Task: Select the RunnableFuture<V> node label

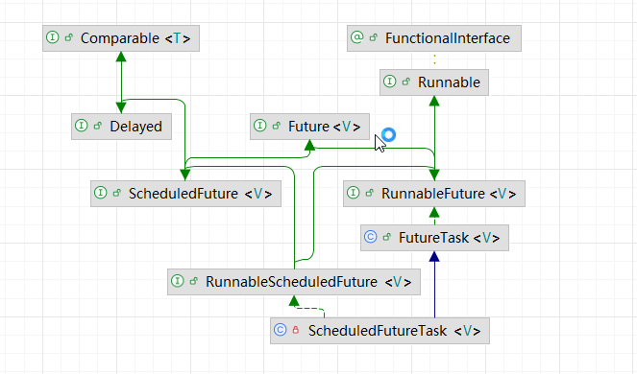Action: point(449,194)
